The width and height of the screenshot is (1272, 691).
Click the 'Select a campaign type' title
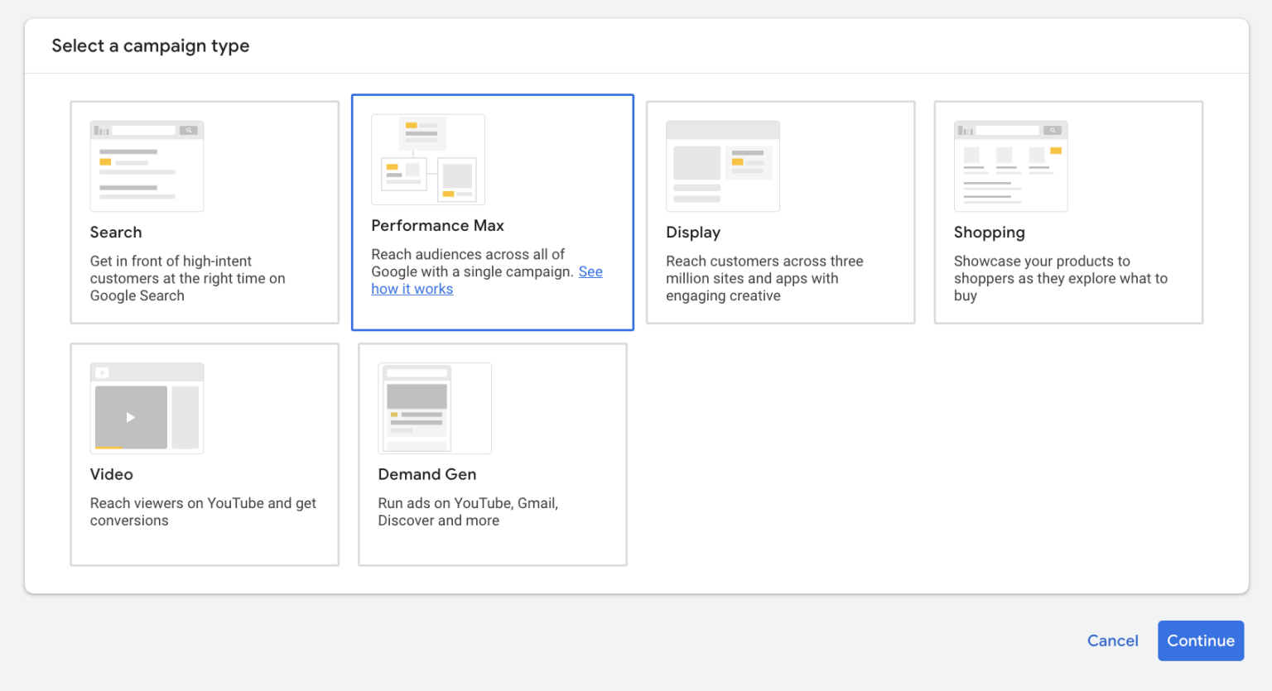[x=150, y=46]
